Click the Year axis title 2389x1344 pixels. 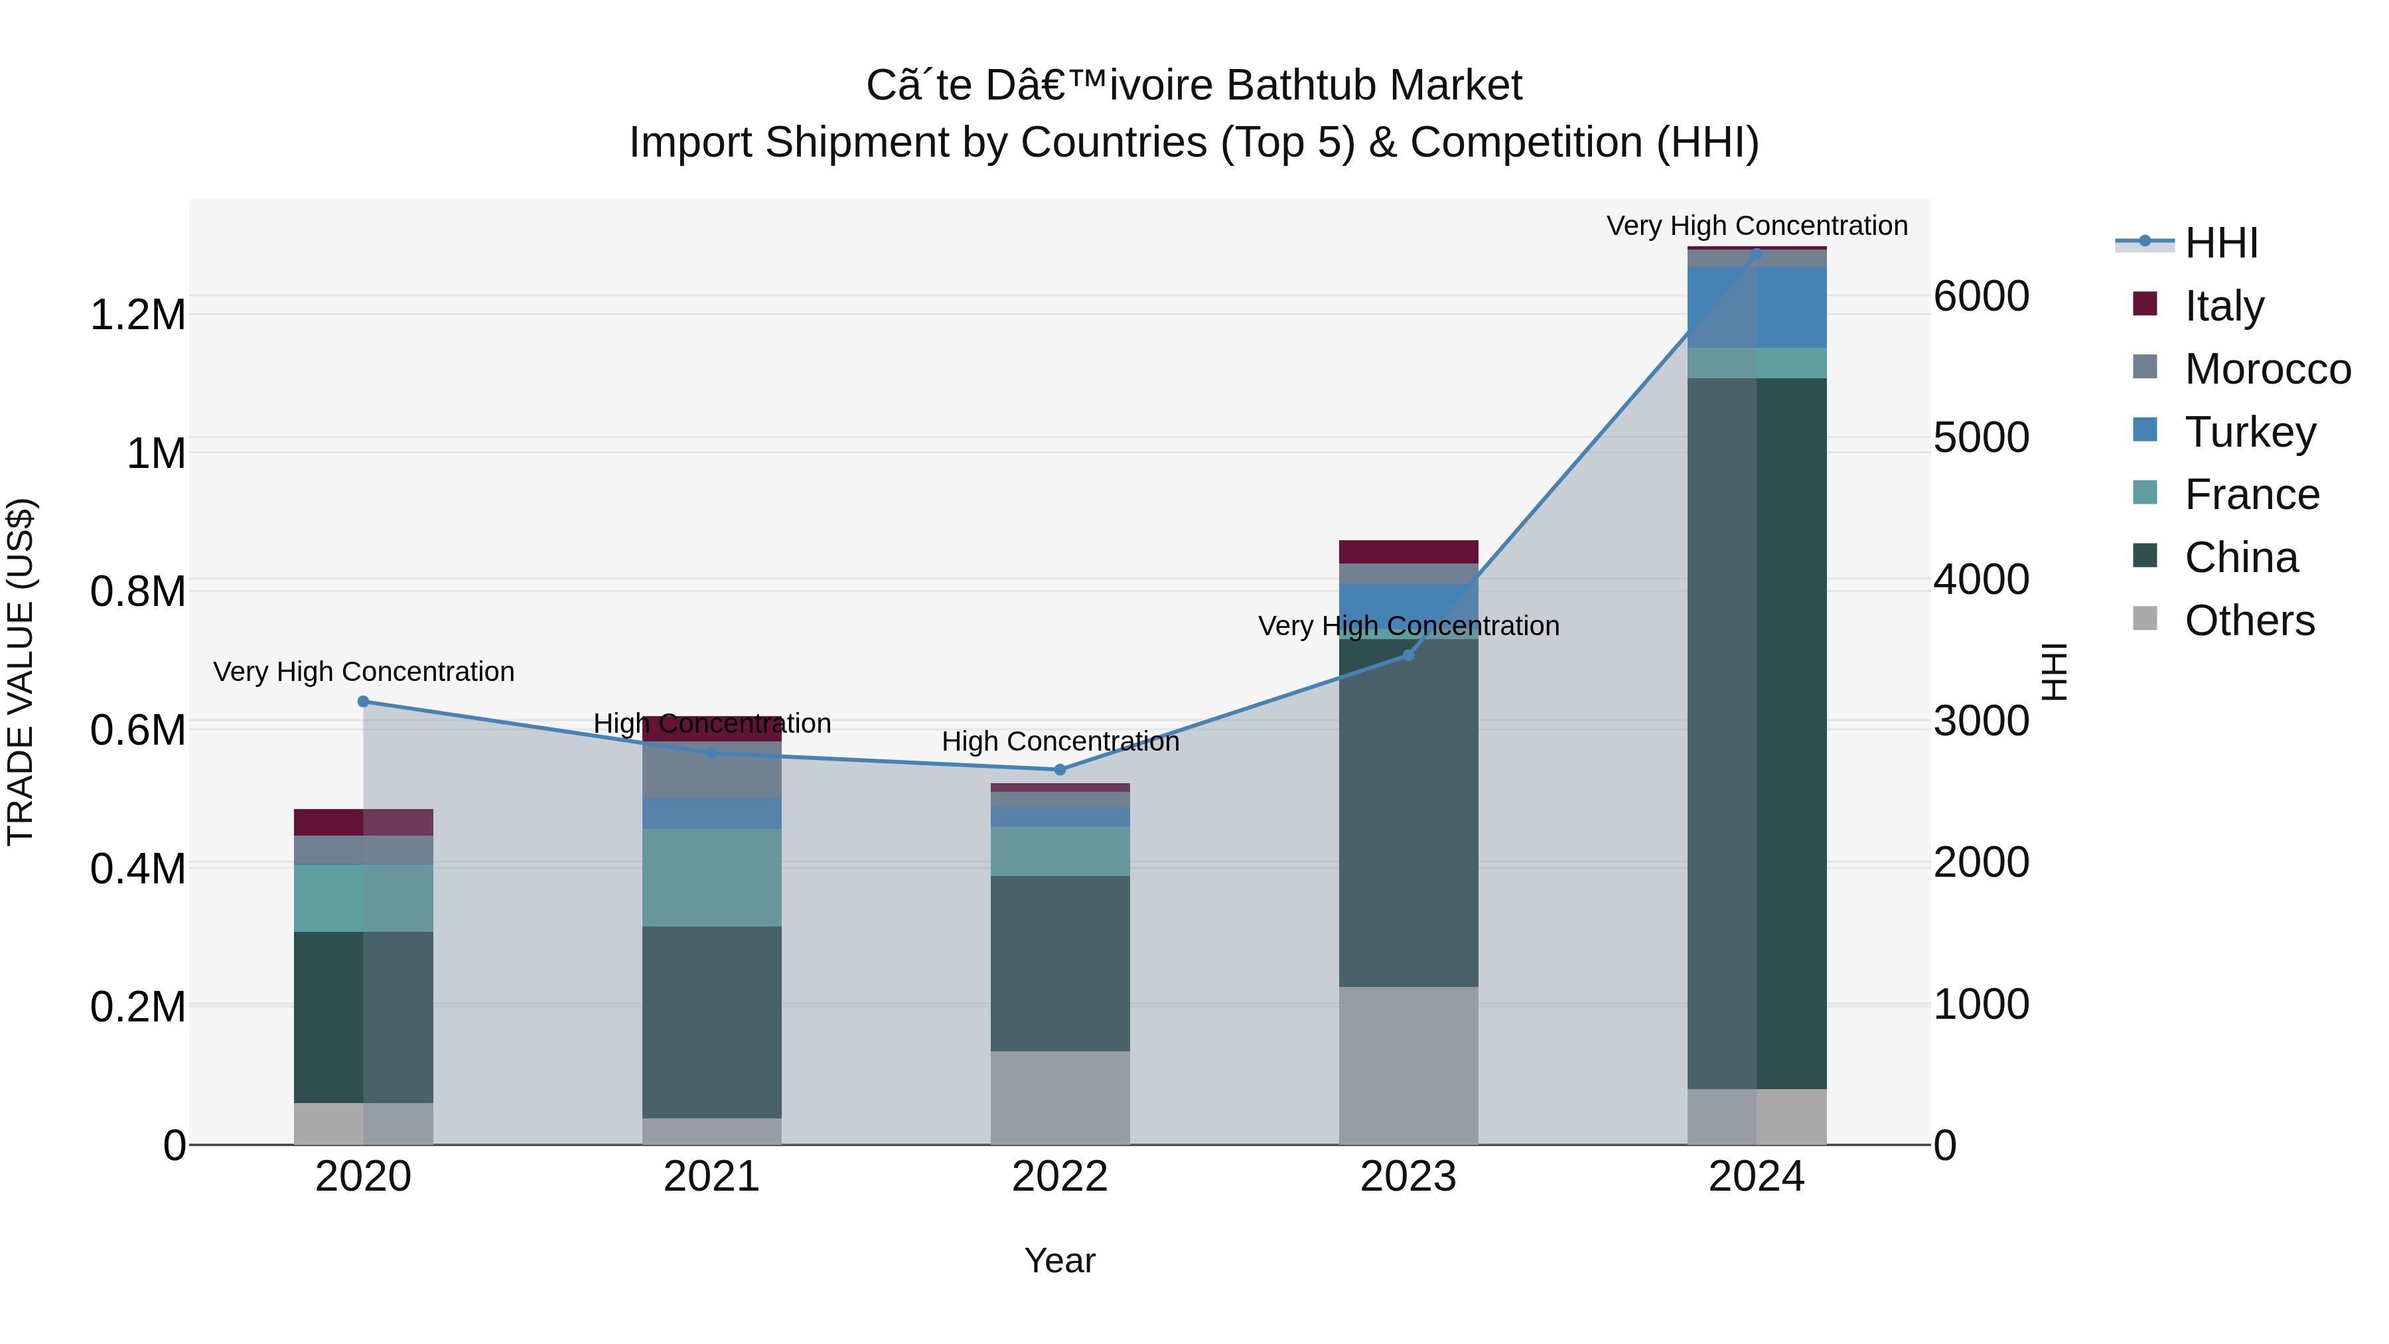click(x=1060, y=1262)
